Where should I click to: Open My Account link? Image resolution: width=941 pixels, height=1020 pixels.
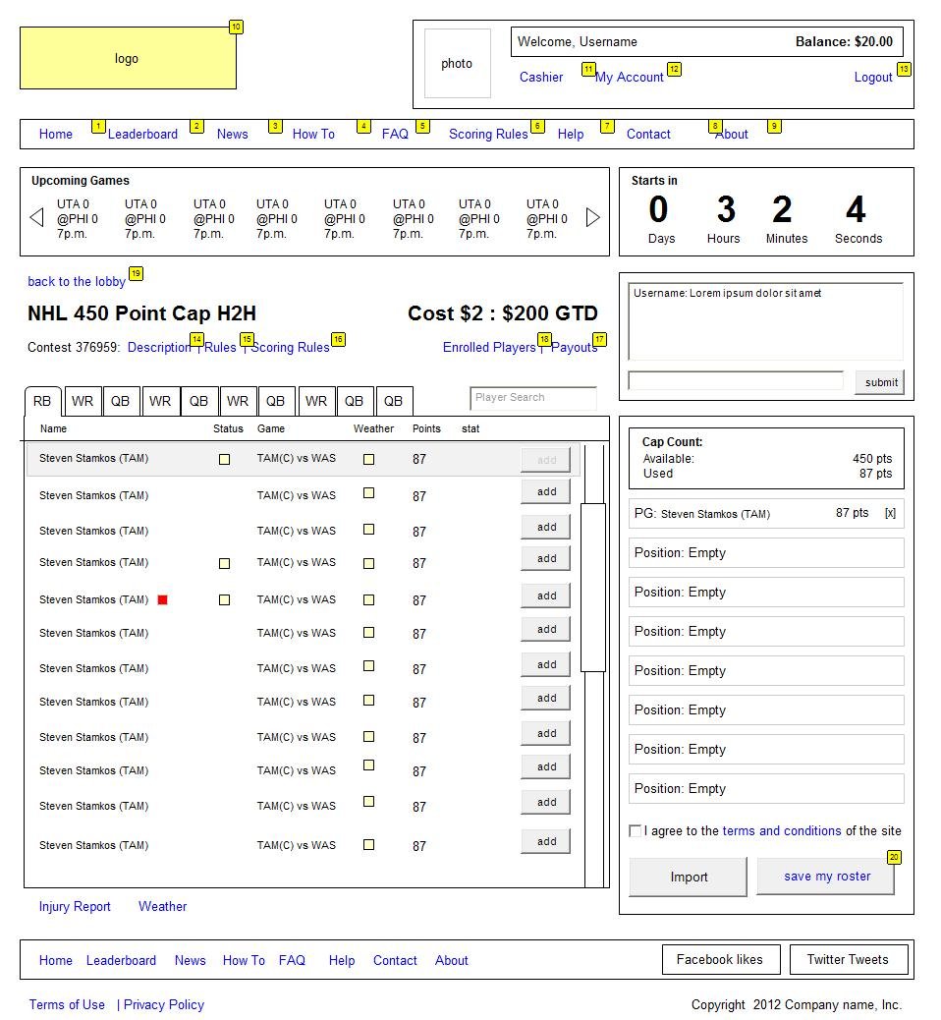[630, 77]
